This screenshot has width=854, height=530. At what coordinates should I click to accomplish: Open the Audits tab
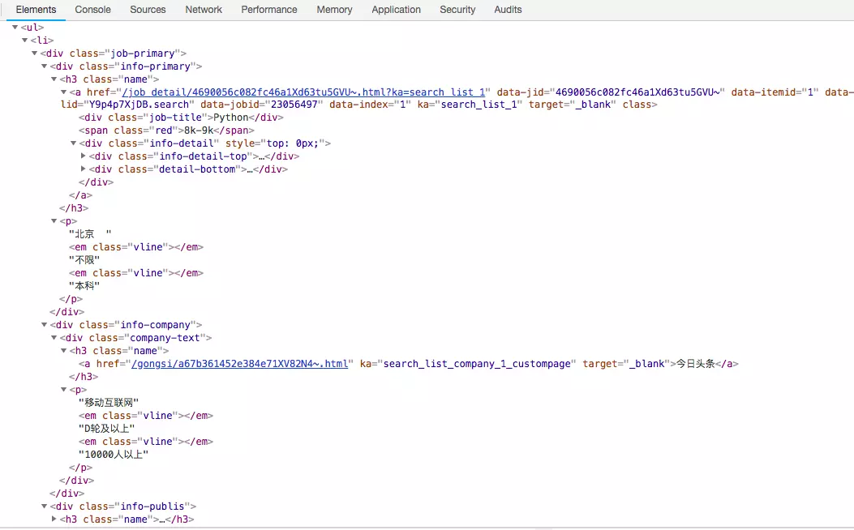[x=508, y=9]
